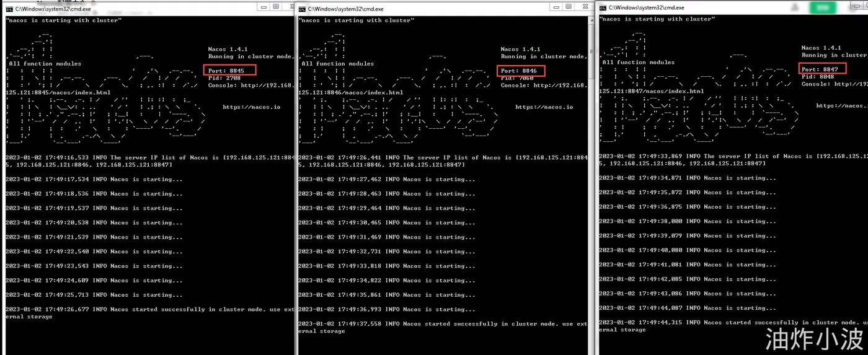This screenshot has width=868, height=355.
Task: Click the log line timestamped 17:49:30,465
Action: pyautogui.click(x=387, y=222)
